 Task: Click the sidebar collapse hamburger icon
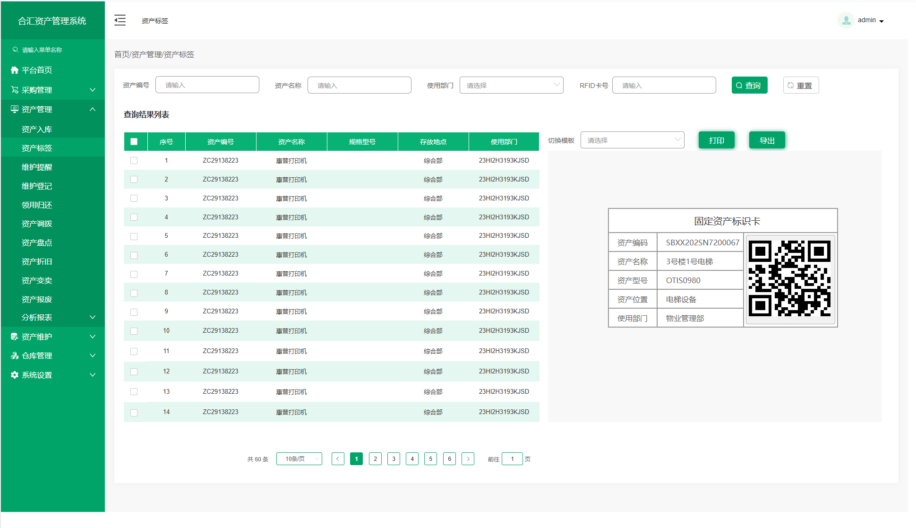click(x=120, y=20)
